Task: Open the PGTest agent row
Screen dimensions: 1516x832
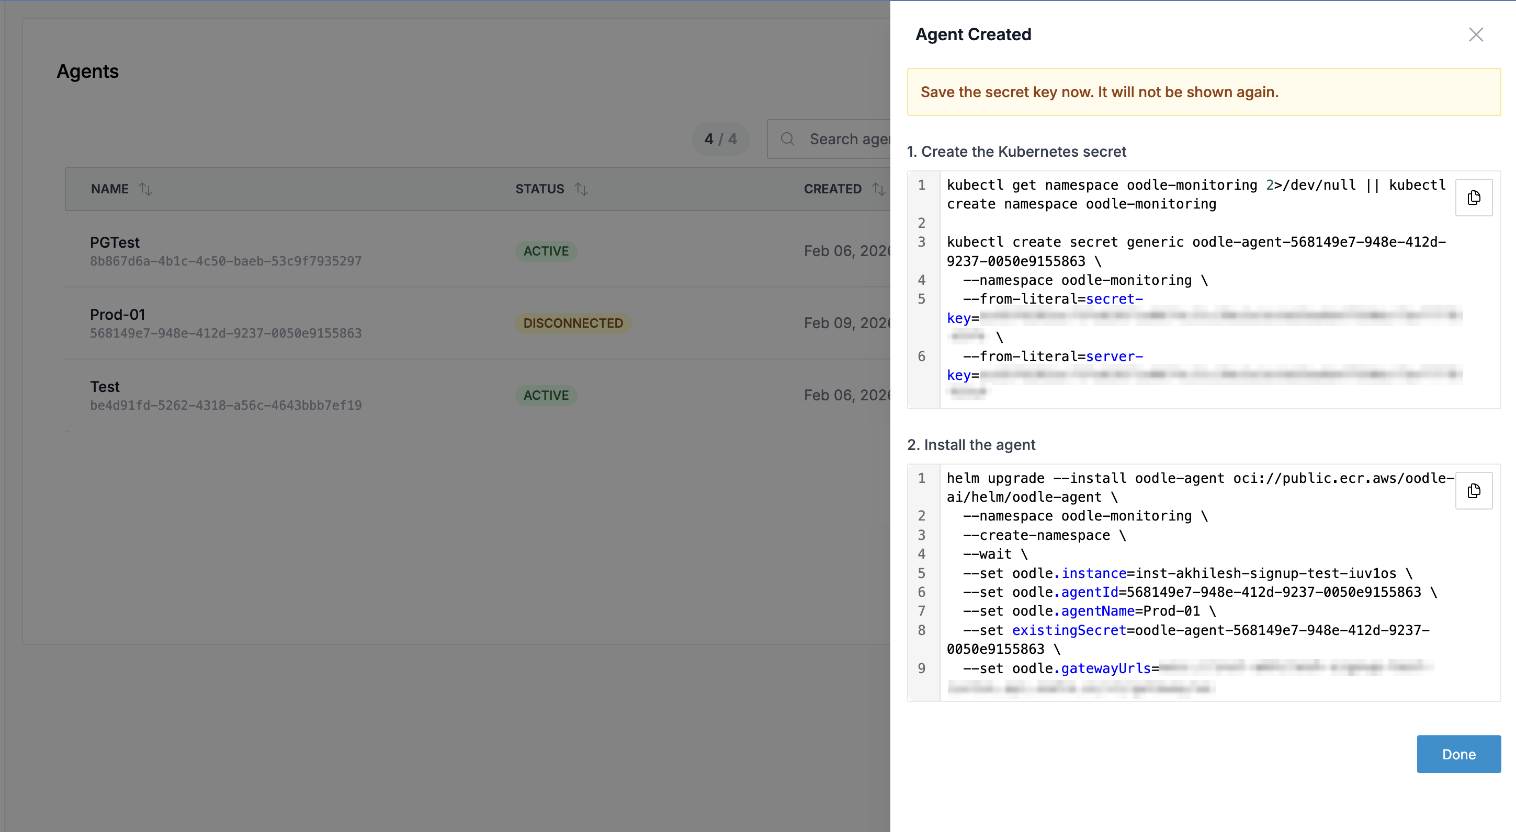Action: [115, 242]
